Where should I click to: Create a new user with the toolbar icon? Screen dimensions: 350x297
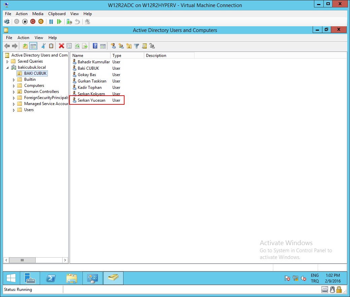pyautogui.click(x=113, y=46)
